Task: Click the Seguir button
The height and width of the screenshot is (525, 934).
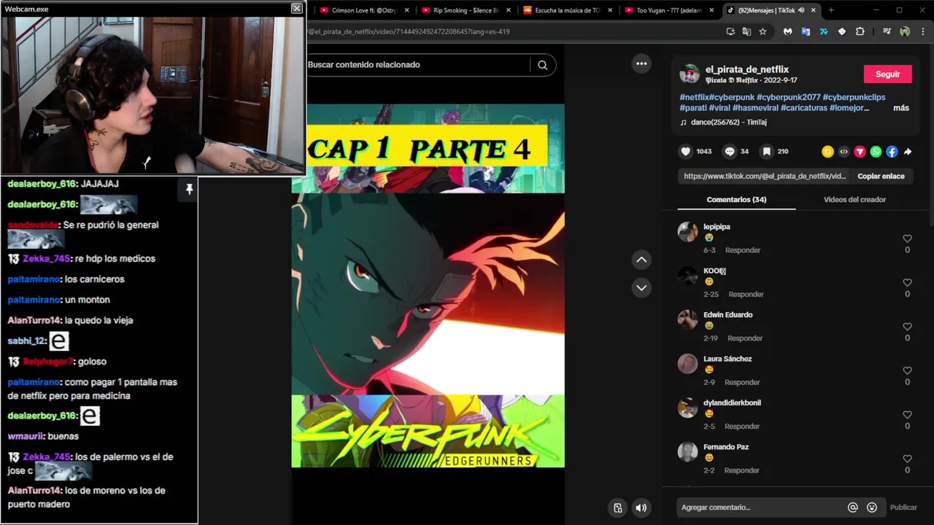Action: point(887,74)
